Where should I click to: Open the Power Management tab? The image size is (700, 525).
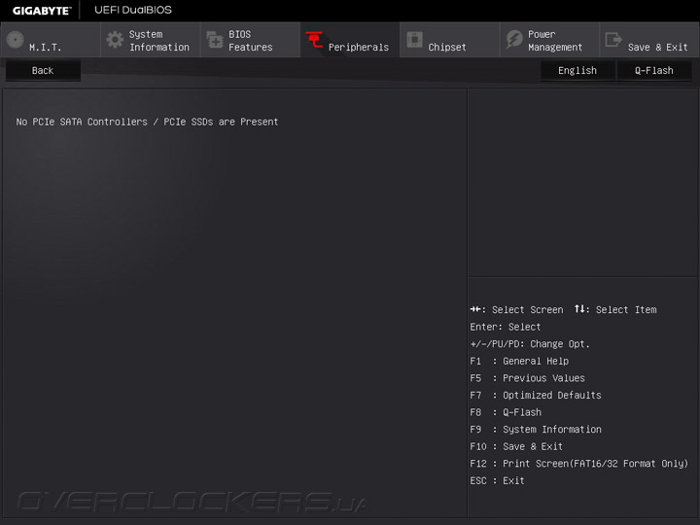click(550, 40)
